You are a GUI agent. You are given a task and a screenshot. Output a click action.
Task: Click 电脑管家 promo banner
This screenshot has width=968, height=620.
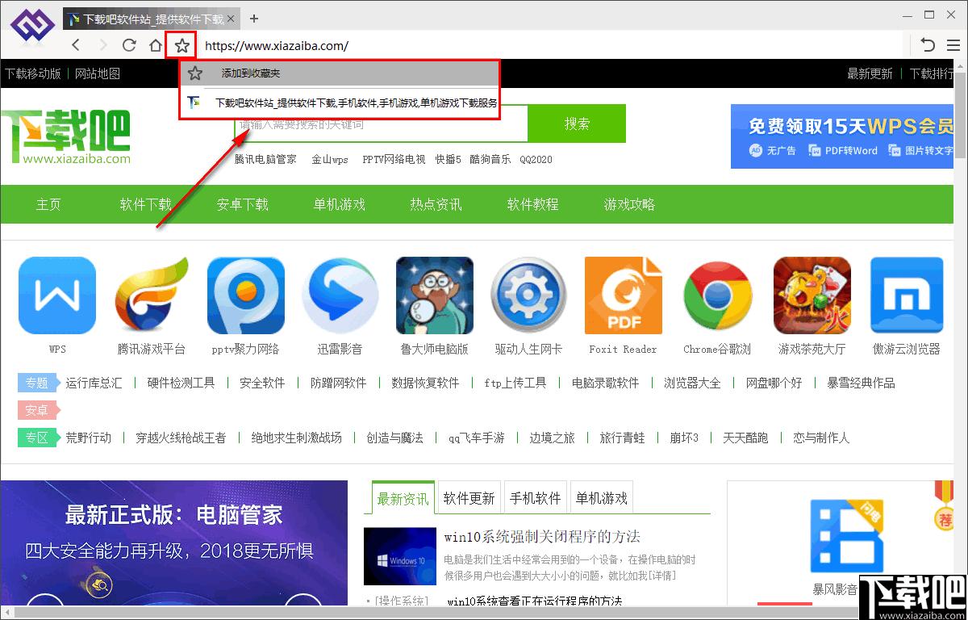click(174, 543)
